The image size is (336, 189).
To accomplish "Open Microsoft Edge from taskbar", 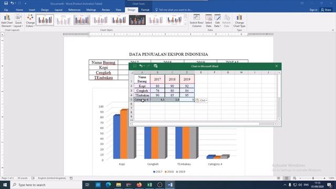I will pyautogui.click(x=108, y=185).
